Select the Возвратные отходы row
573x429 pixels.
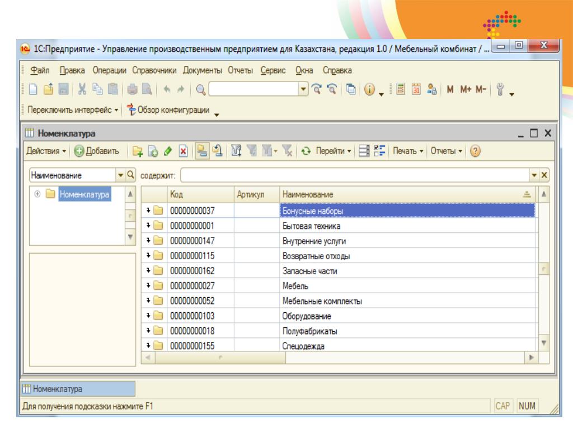339,256
